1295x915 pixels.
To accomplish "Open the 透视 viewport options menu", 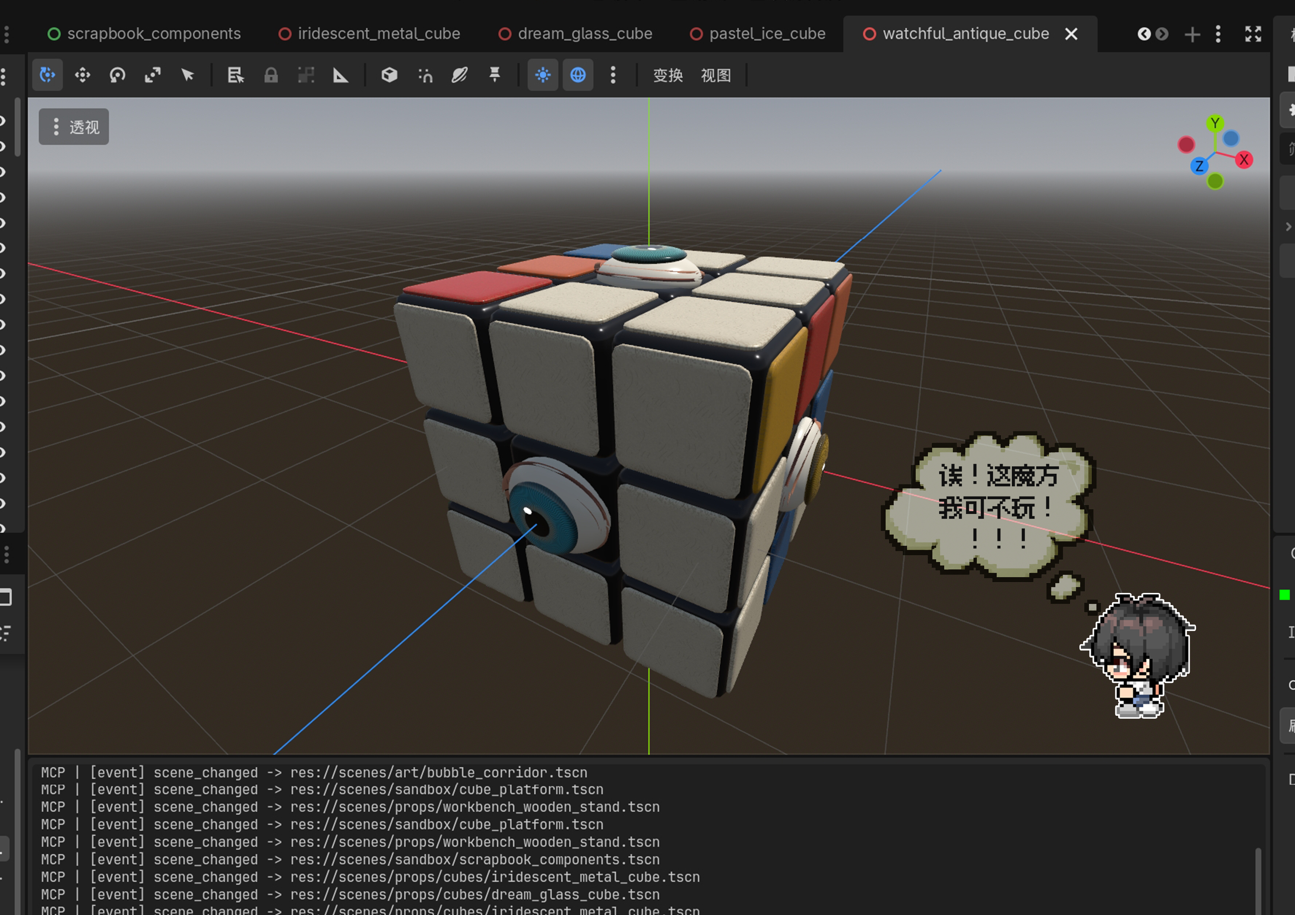I will click(74, 127).
